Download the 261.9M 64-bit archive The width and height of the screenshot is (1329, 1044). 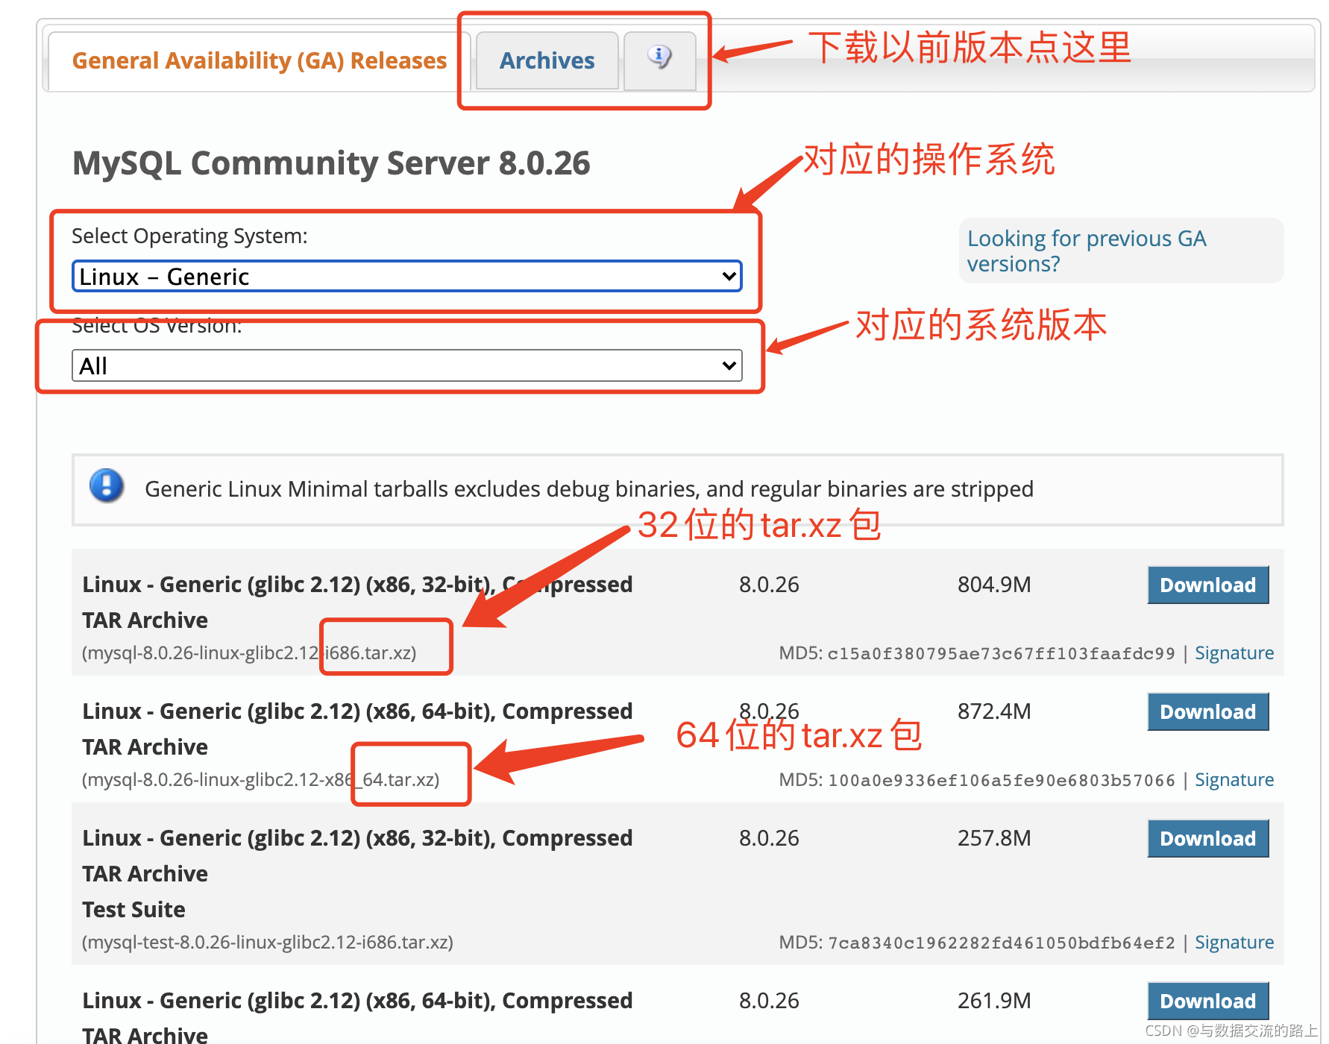point(1207,1001)
